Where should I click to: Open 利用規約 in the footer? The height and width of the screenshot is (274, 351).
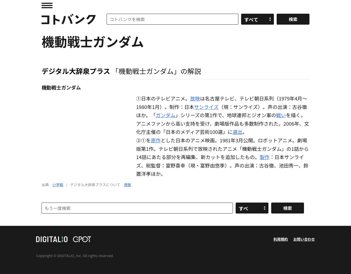click(280, 239)
